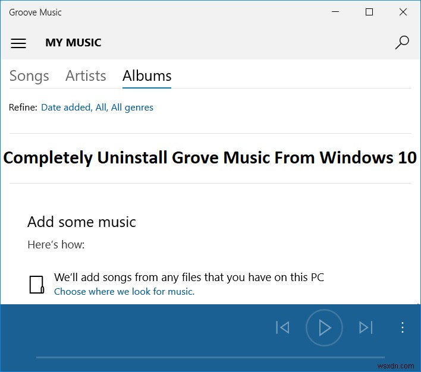Screen dimensions: 421x372
Task: Open the more options ellipsis in player bar
Action: (402, 327)
